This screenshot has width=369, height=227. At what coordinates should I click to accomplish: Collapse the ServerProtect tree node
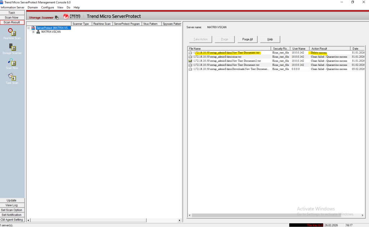pyautogui.click(x=28, y=28)
